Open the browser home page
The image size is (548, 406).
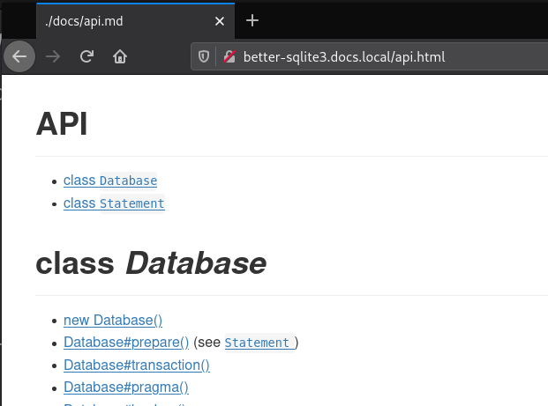click(120, 56)
